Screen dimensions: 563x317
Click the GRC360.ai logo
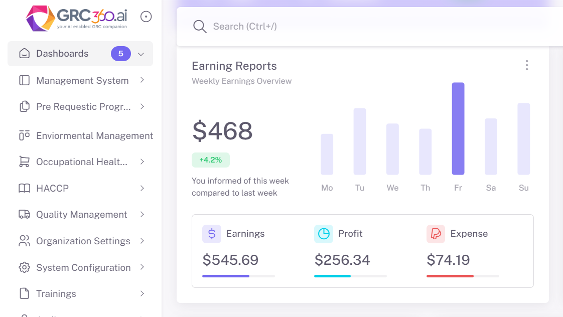click(x=76, y=18)
